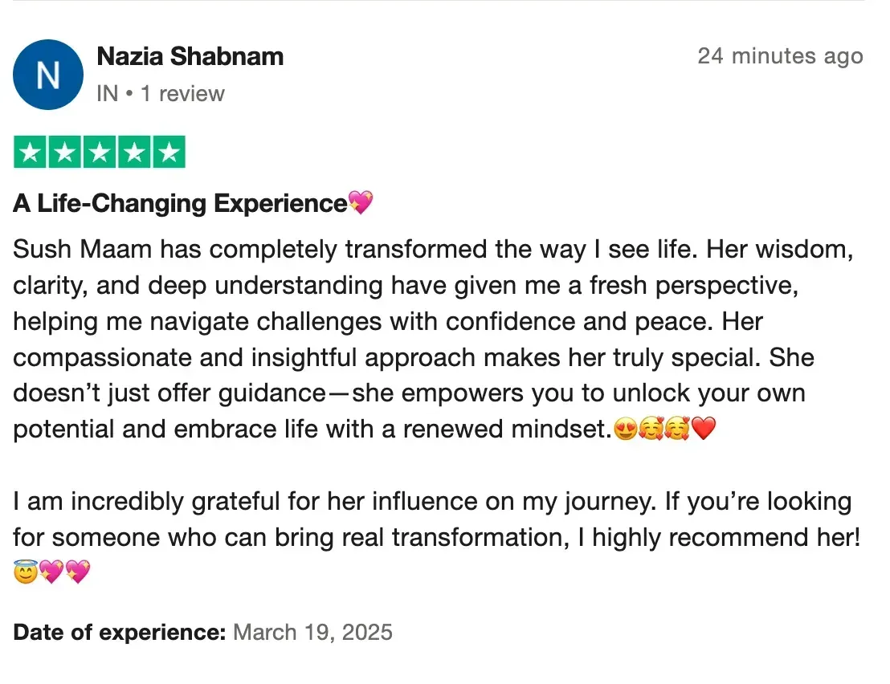Click the "1 review" count text
The height and width of the screenshot is (684, 890).
coord(182,94)
